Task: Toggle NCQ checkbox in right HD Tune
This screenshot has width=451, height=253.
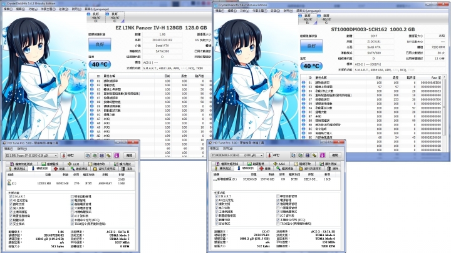Action: [x=278, y=220]
